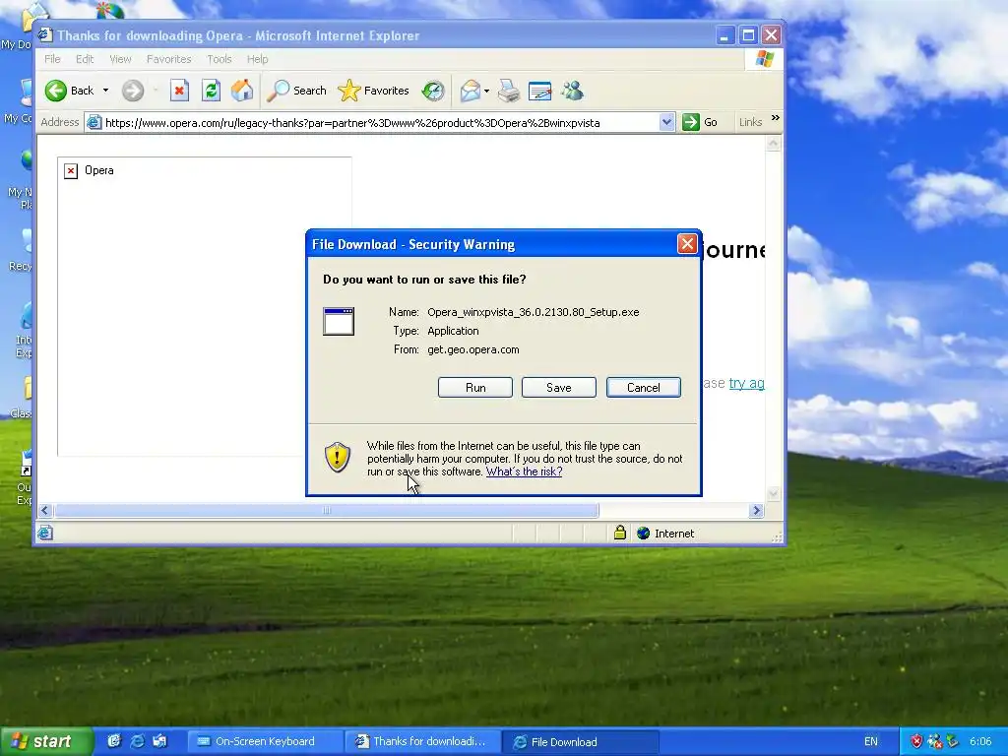The image size is (1008, 756).
Task: Open the Favorites menu
Action: [x=169, y=59]
